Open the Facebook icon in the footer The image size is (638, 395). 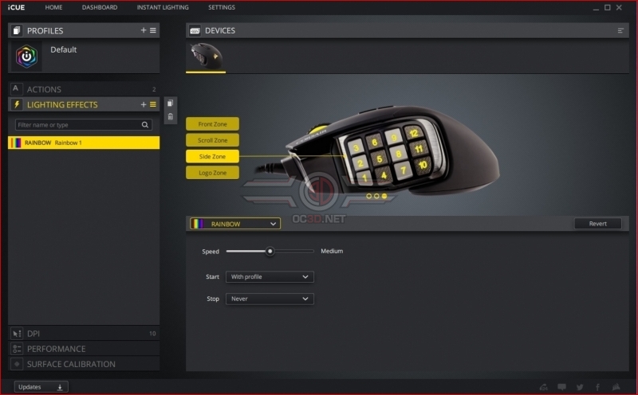(x=597, y=387)
